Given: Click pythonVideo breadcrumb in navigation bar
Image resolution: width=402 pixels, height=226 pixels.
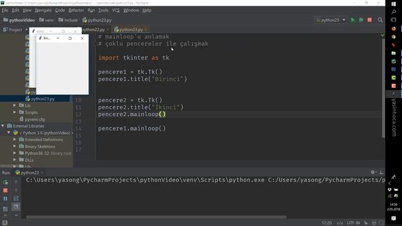Looking at the screenshot, I should tap(19, 20).
